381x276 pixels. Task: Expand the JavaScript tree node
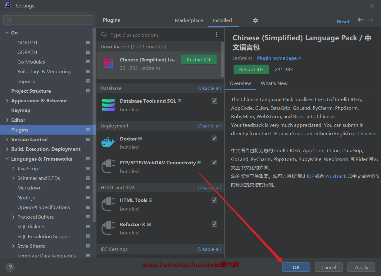[13, 168]
